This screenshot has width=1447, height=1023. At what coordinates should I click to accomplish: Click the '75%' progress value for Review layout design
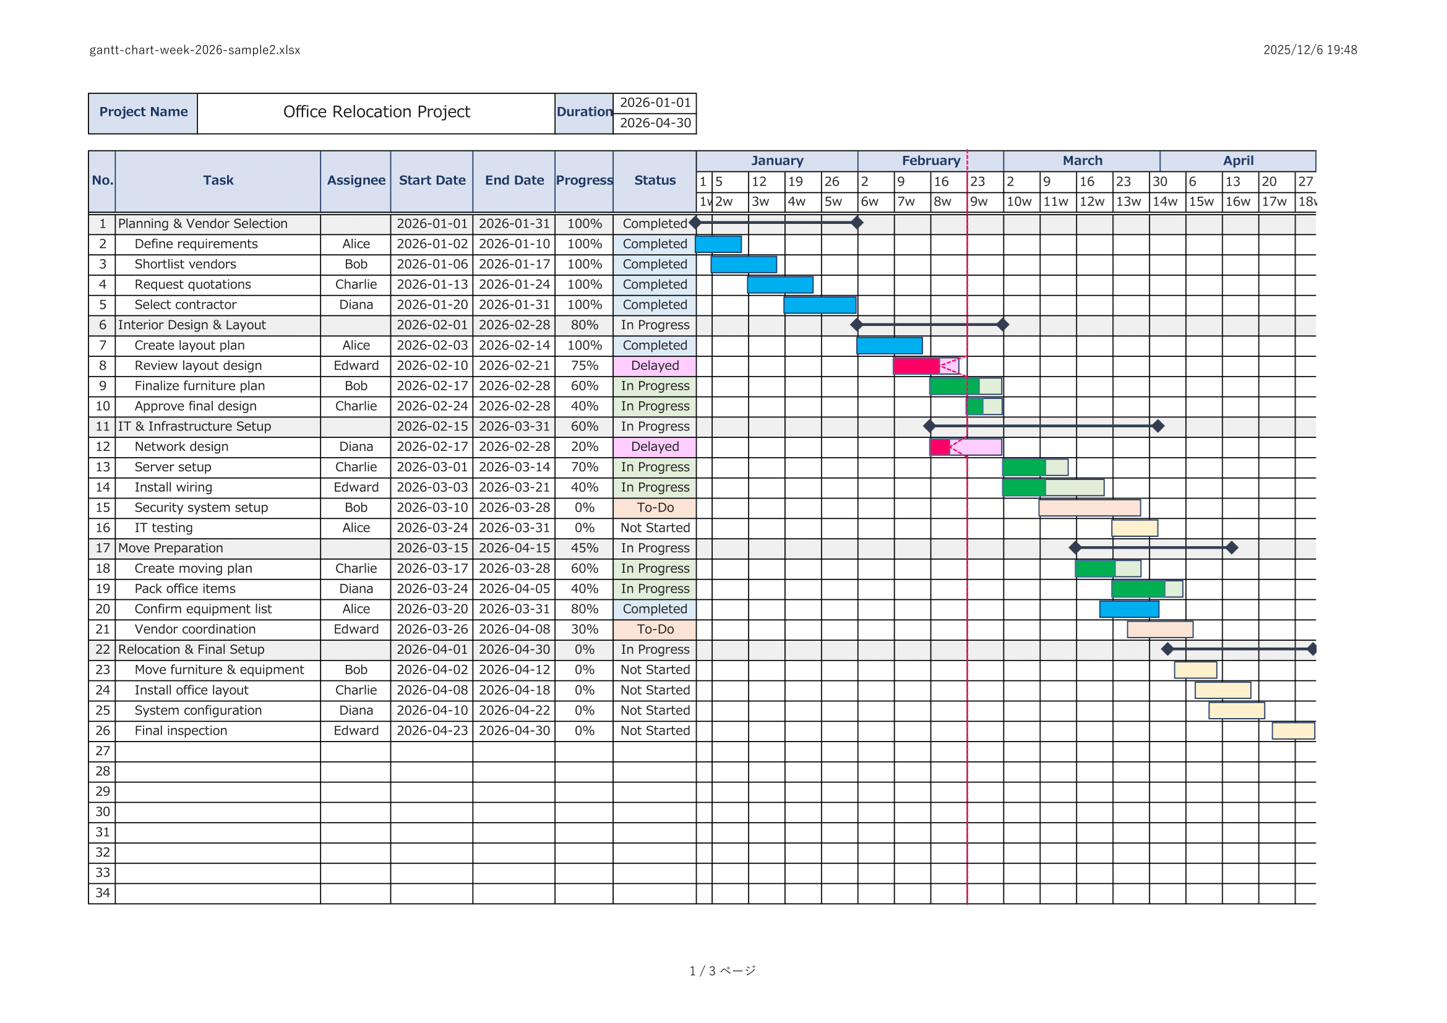click(x=583, y=366)
